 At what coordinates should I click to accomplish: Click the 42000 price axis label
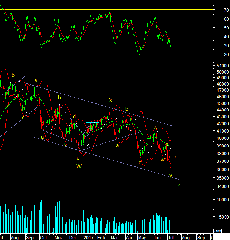pyautogui.click(x=222, y=124)
